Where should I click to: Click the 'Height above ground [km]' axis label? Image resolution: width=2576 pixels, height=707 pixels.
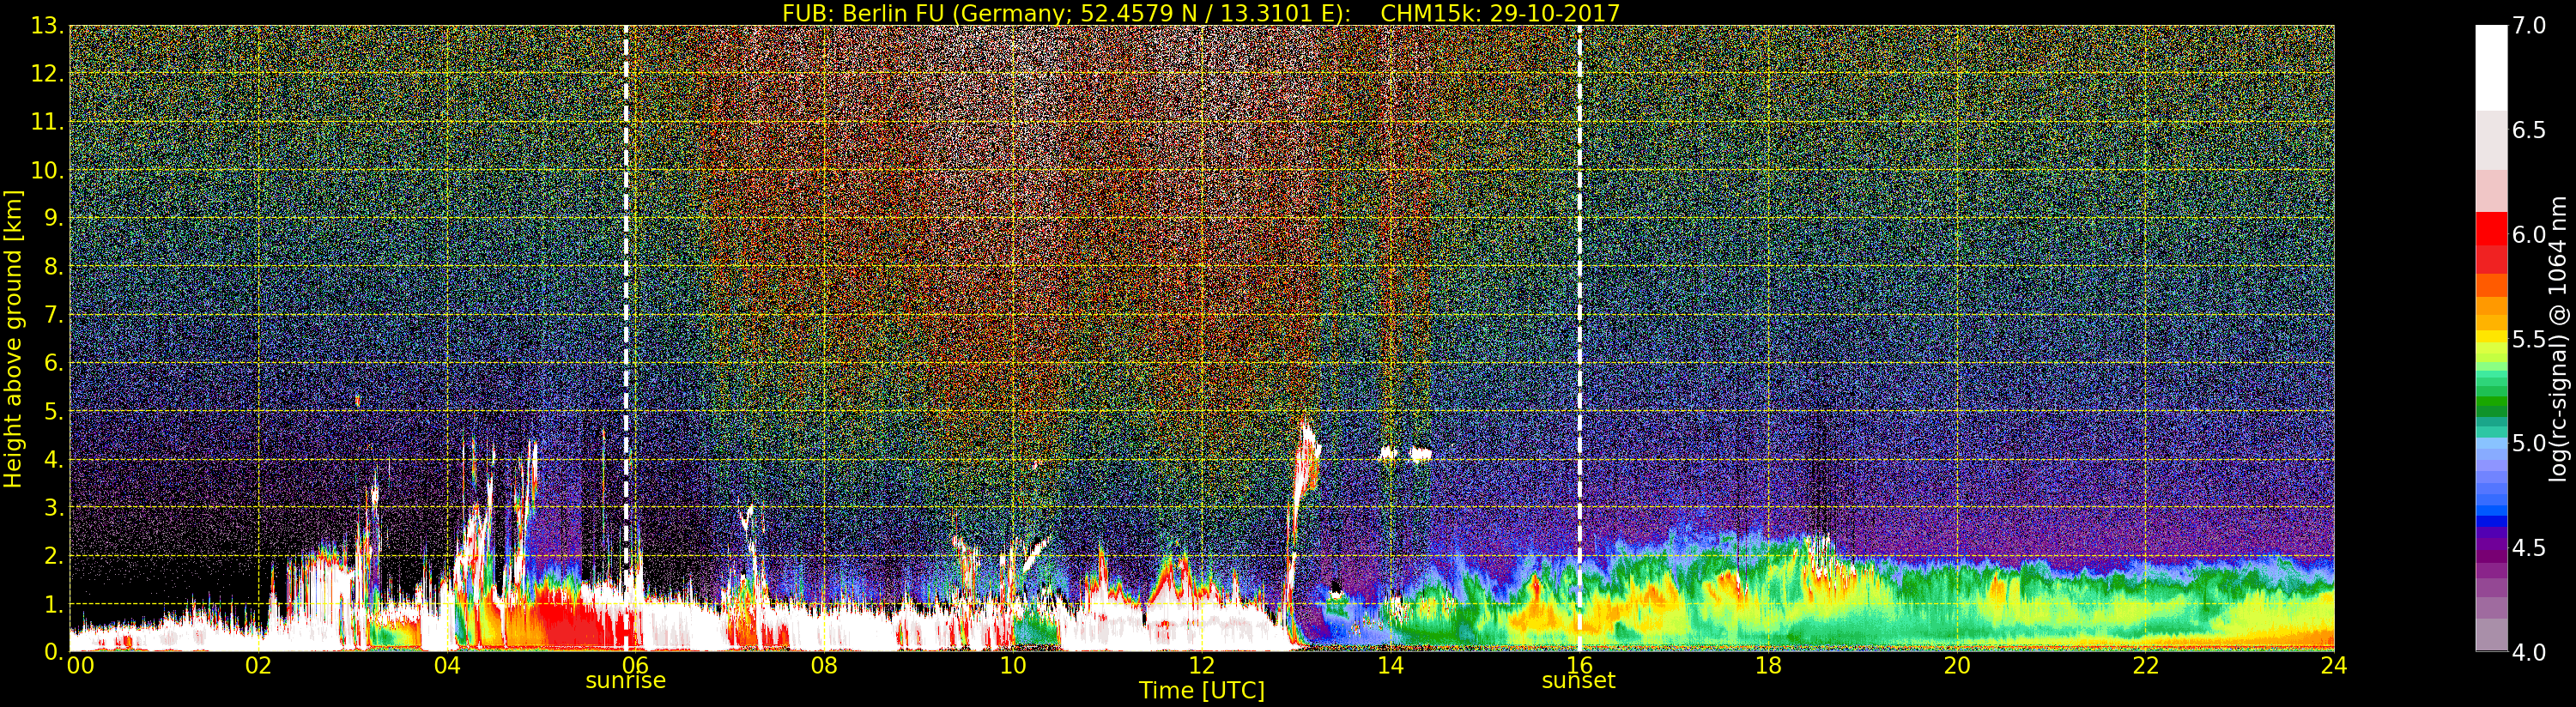click(x=12, y=338)
